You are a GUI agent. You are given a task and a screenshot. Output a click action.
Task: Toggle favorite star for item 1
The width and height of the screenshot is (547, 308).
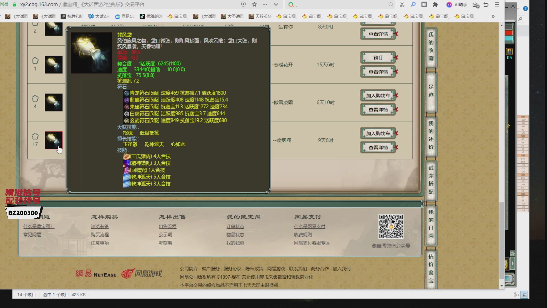click(x=35, y=60)
